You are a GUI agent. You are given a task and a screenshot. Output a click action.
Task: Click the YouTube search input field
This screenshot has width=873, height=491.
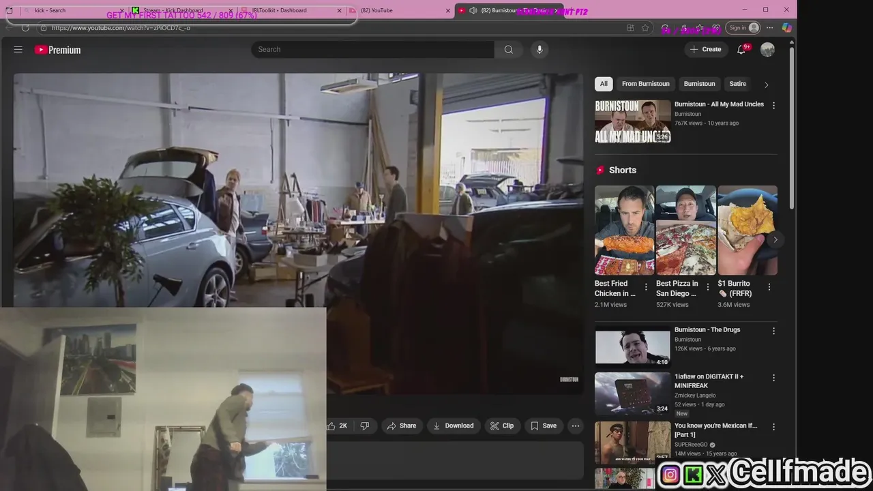(x=373, y=49)
